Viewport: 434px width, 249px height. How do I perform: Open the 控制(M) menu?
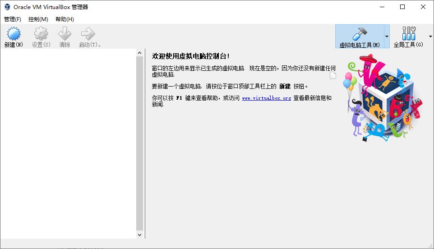[x=38, y=19]
